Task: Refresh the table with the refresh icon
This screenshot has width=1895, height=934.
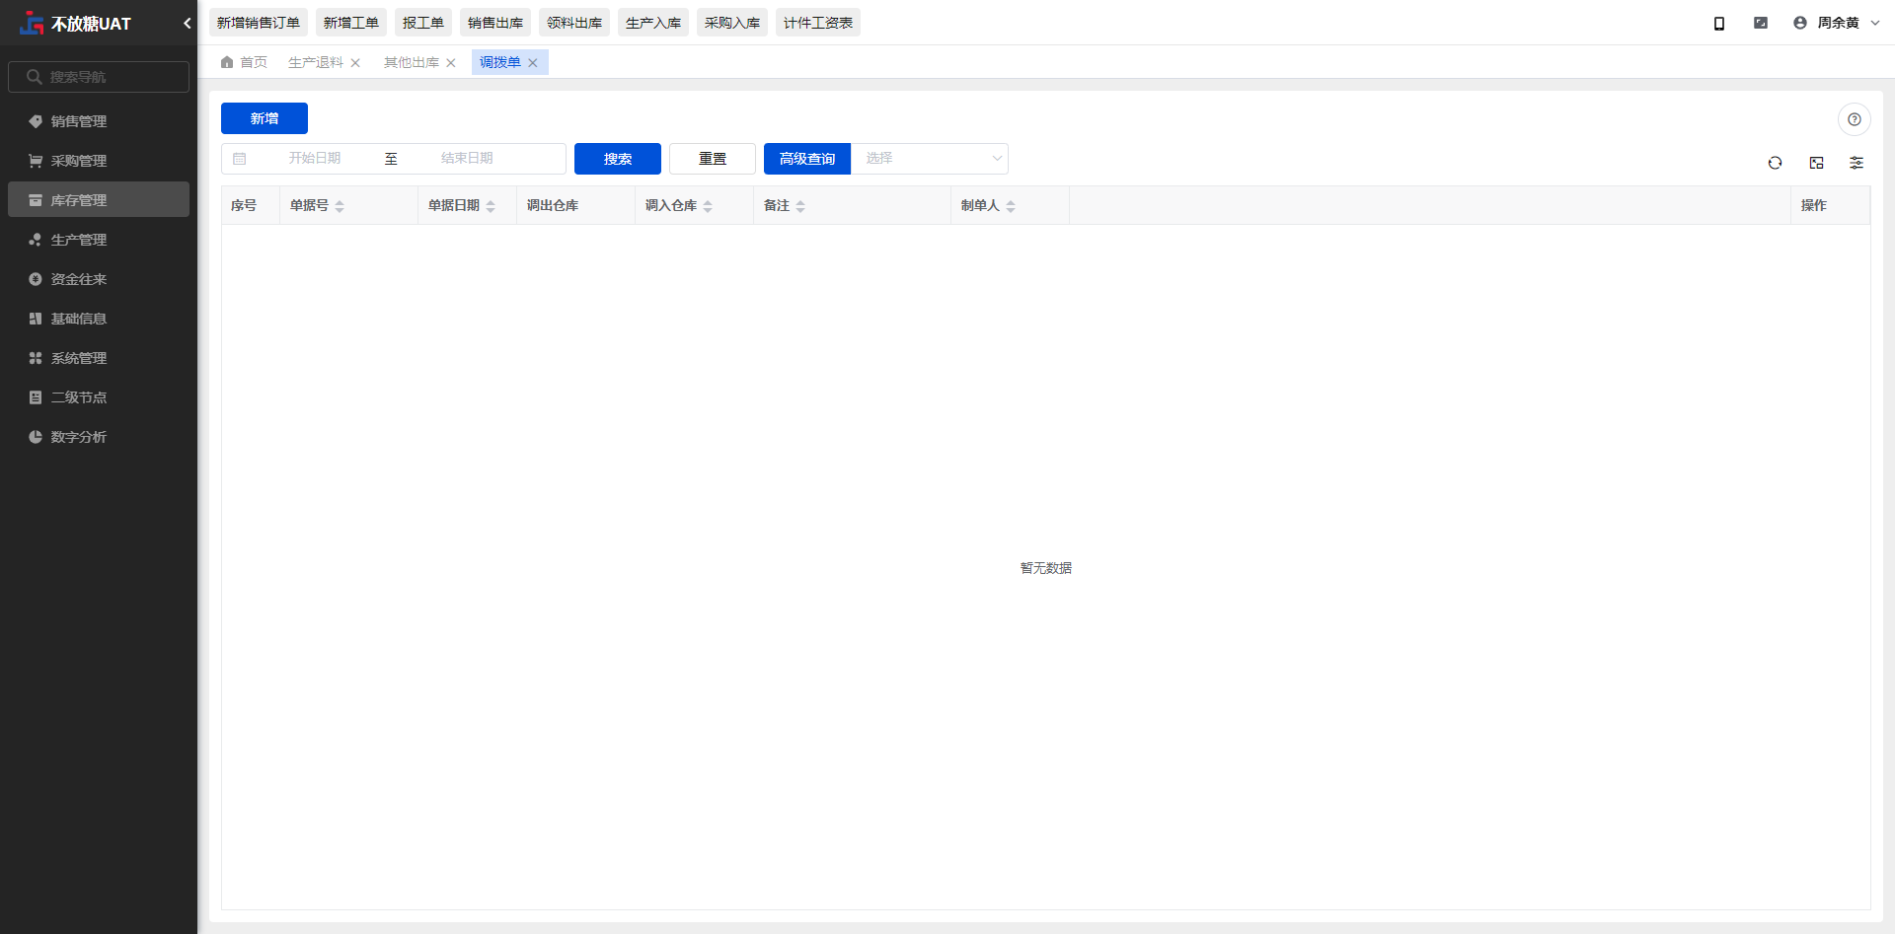Action: point(1776,163)
